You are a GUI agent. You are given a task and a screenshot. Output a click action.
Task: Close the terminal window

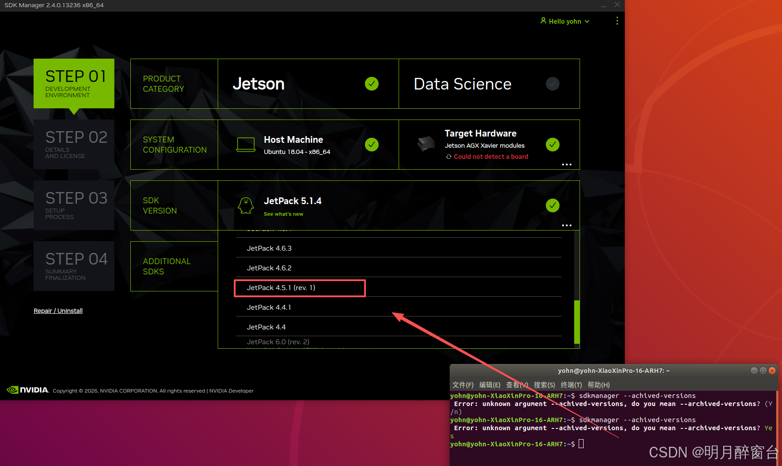pyautogui.click(x=772, y=370)
